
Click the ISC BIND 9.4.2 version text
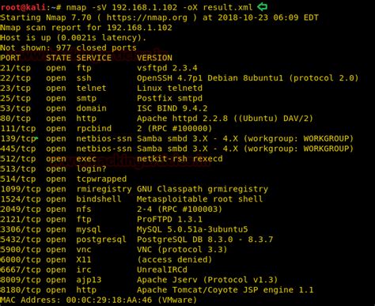pyautogui.click(x=172, y=108)
